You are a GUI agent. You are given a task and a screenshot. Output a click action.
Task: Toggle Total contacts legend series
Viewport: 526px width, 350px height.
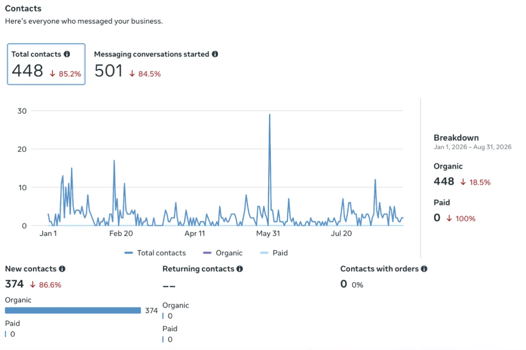[x=155, y=253]
